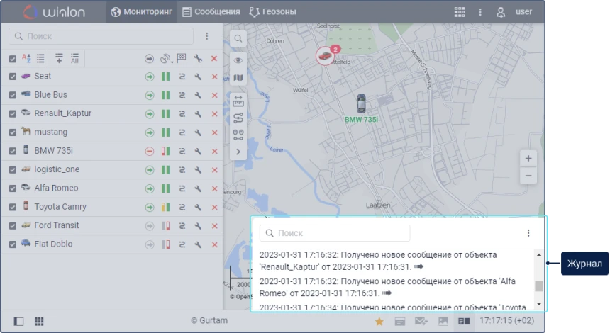Select the routing map tool
This screenshot has width=610, height=333.
tap(238, 118)
